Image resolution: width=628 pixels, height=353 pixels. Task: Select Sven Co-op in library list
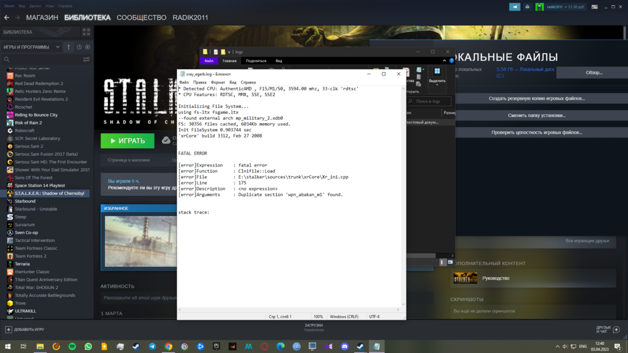(26, 232)
